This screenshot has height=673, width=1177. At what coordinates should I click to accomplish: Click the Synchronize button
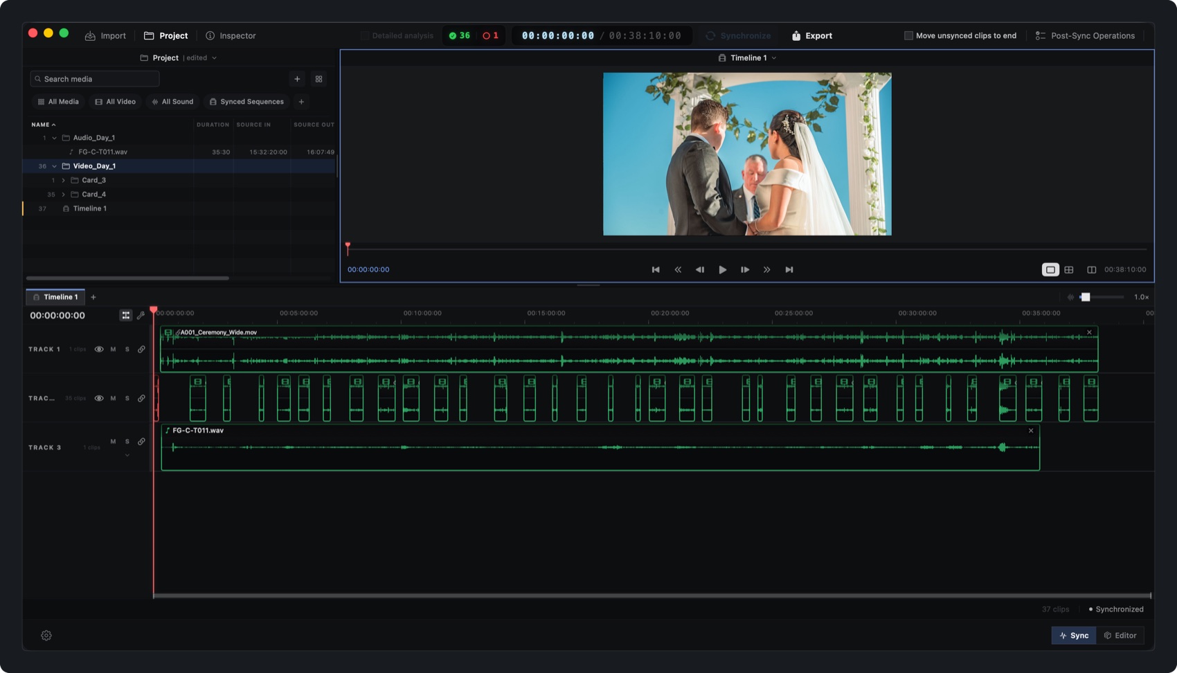(x=738, y=36)
